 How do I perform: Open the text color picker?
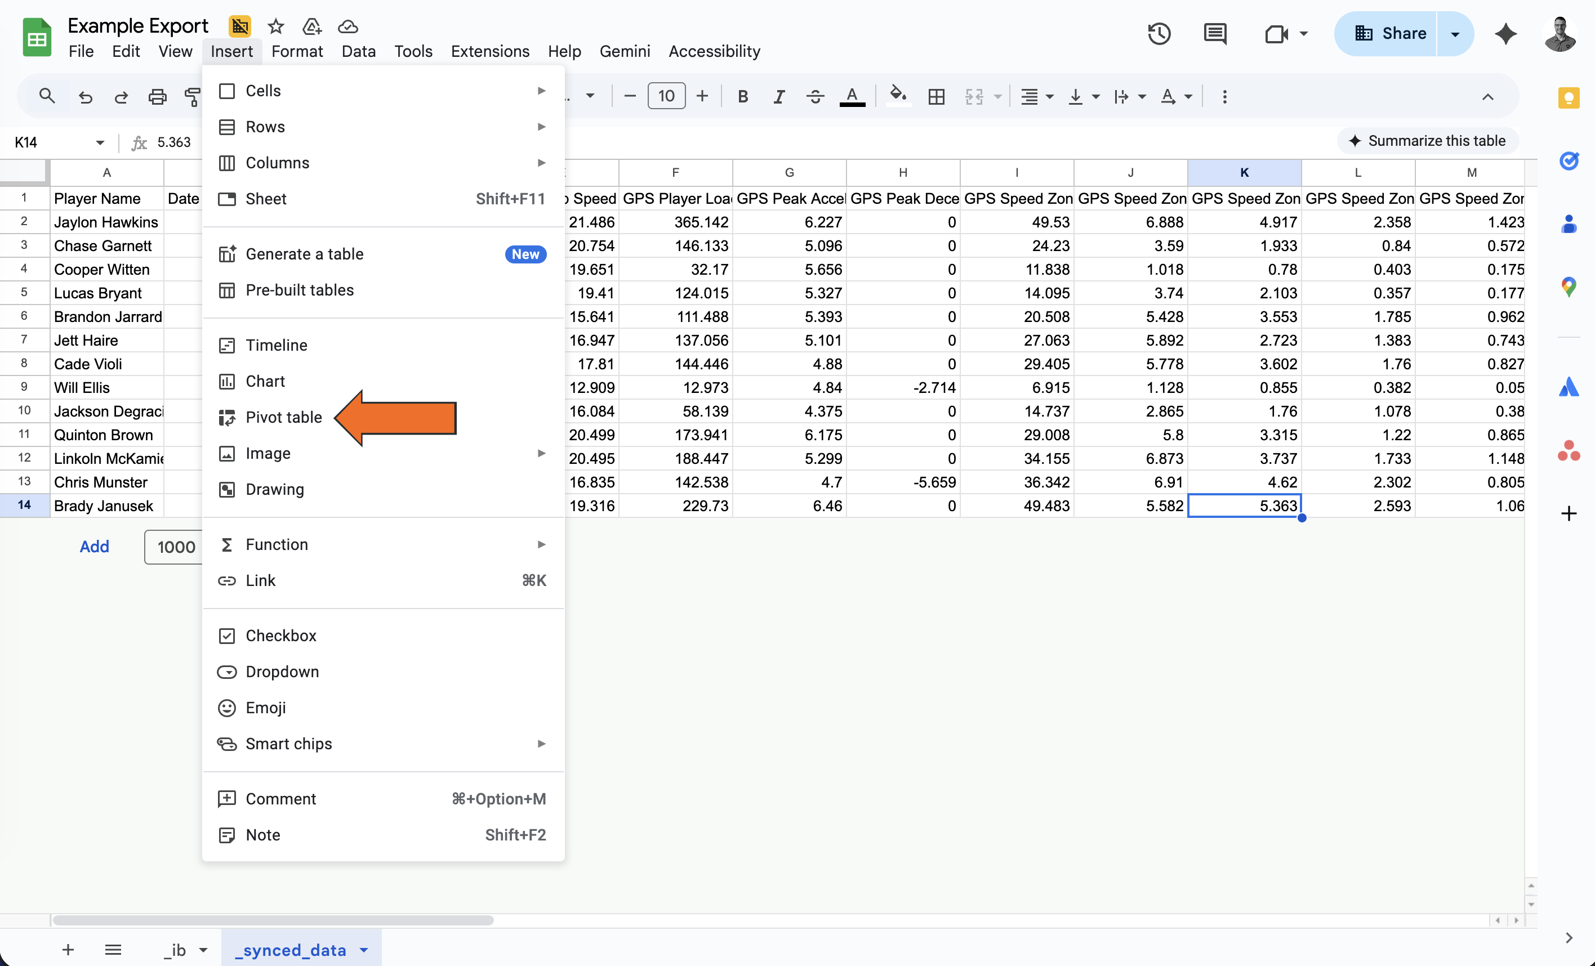coord(852,96)
